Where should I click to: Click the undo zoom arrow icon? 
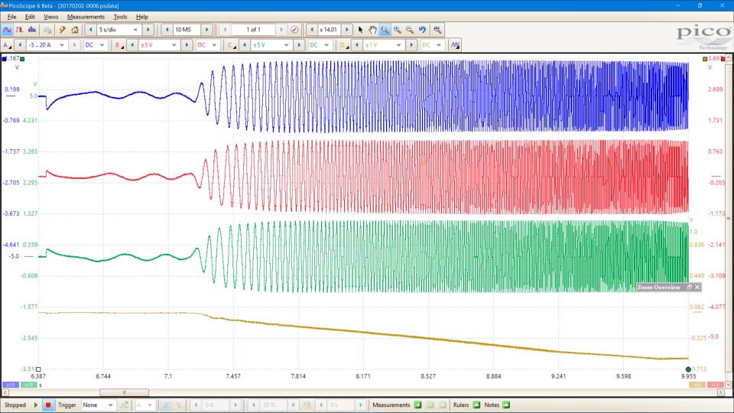click(x=423, y=30)
